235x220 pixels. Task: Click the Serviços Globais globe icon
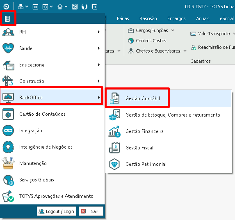click(9, 180)
